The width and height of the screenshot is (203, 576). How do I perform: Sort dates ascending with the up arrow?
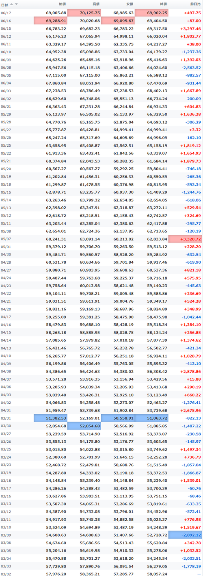pos(11,4)
